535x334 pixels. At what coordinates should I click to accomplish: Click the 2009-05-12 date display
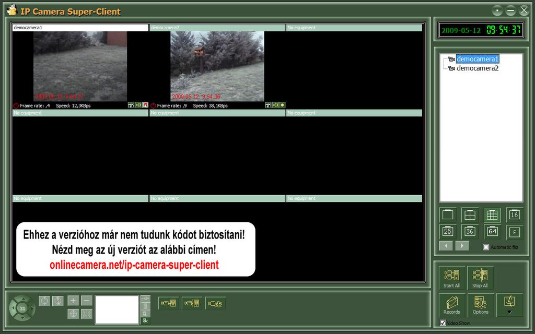pos(461,30)
